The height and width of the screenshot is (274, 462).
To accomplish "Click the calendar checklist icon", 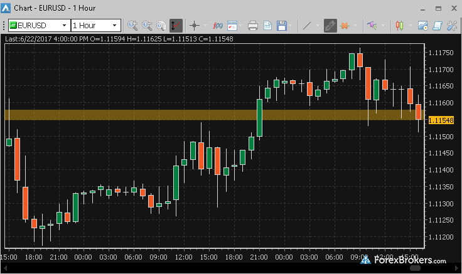I will pos(232,26).
